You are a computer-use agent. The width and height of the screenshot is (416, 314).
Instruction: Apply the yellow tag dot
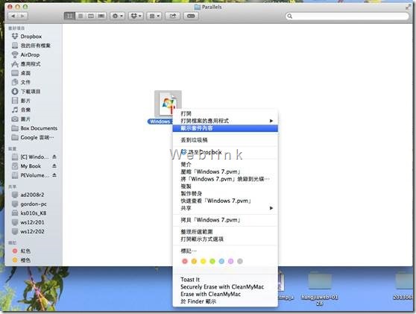coord(204,262)
